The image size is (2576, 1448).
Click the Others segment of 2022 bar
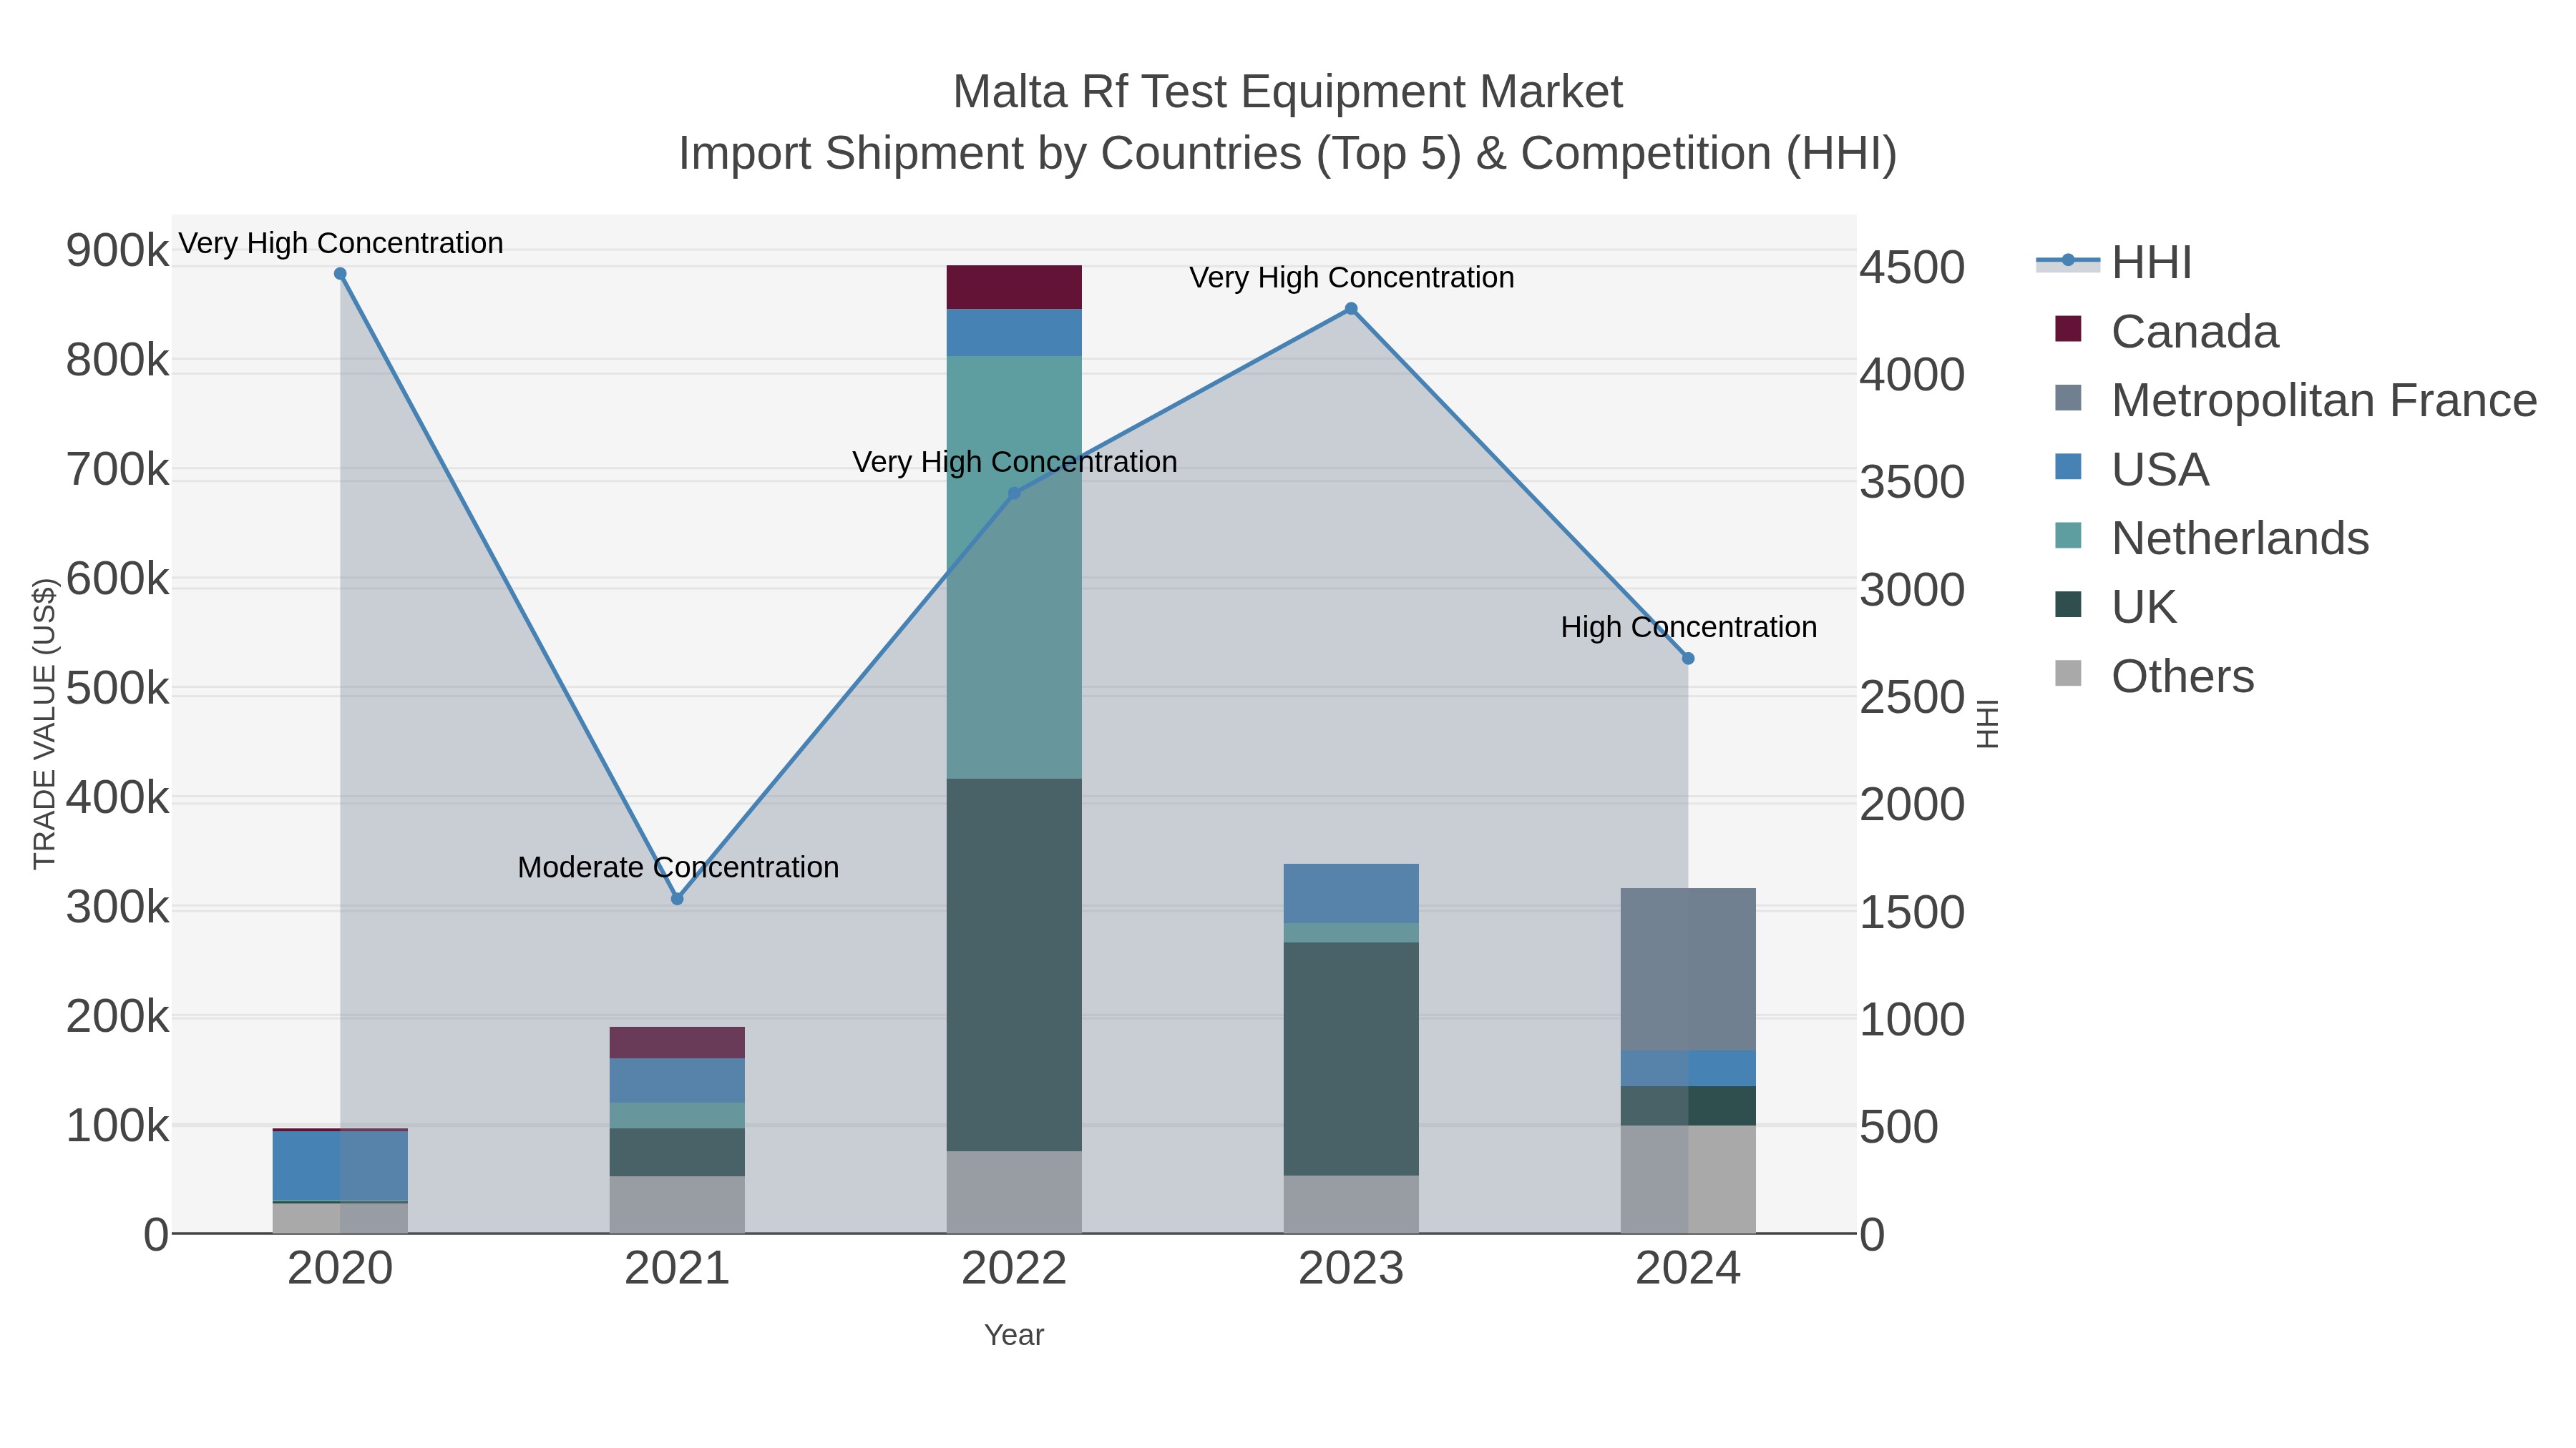click(1014, 1192)
